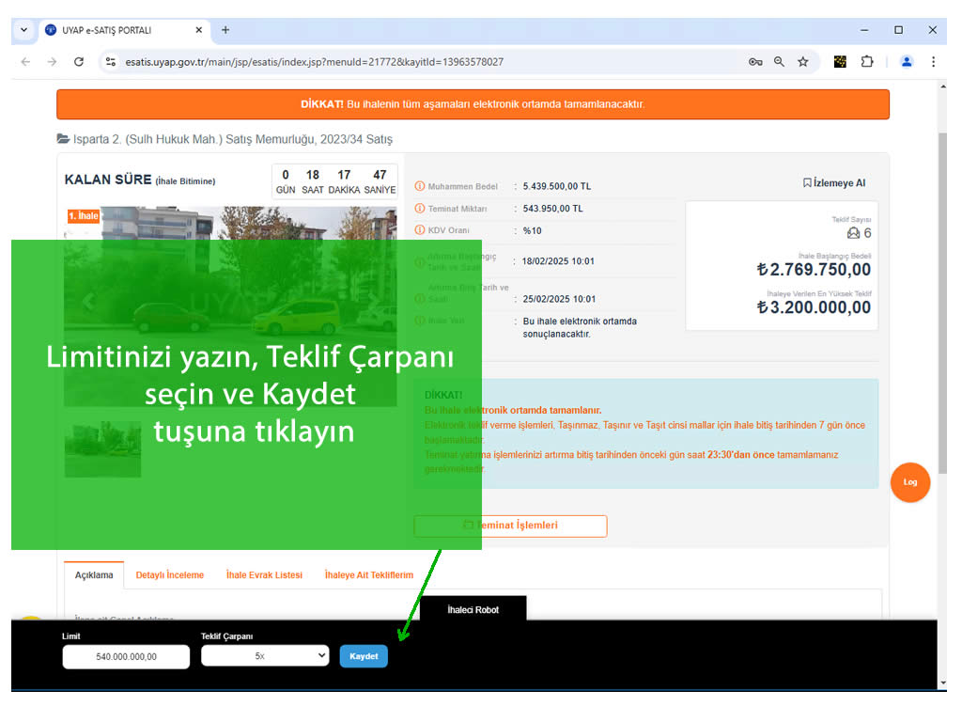Click the 1. İhale orange badge
This screenshot has width=962, height=722.
tap(84, 215)
